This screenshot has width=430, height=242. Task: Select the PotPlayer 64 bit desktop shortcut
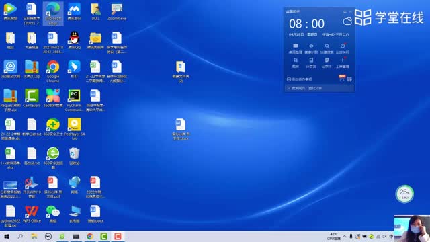75,129
